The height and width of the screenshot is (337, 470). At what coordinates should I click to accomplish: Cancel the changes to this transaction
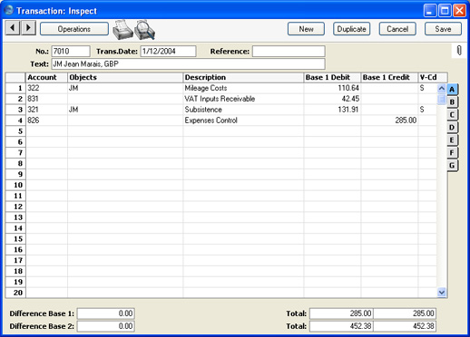coord(397,29)
